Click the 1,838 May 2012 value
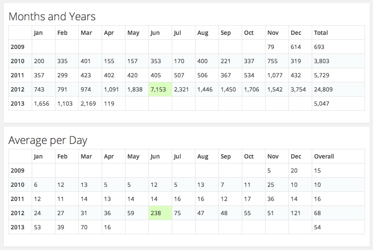This screenshot has height=250, width=373. click(135, 90)
